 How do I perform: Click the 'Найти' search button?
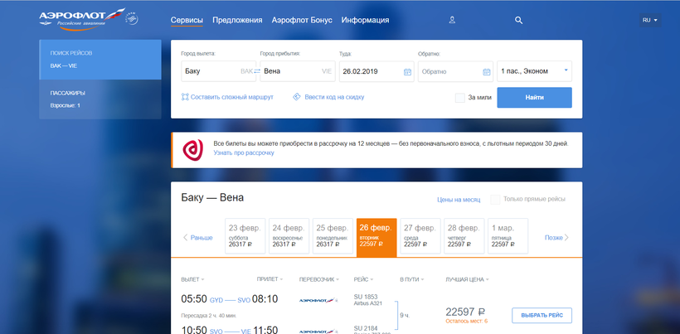(534, 98)
